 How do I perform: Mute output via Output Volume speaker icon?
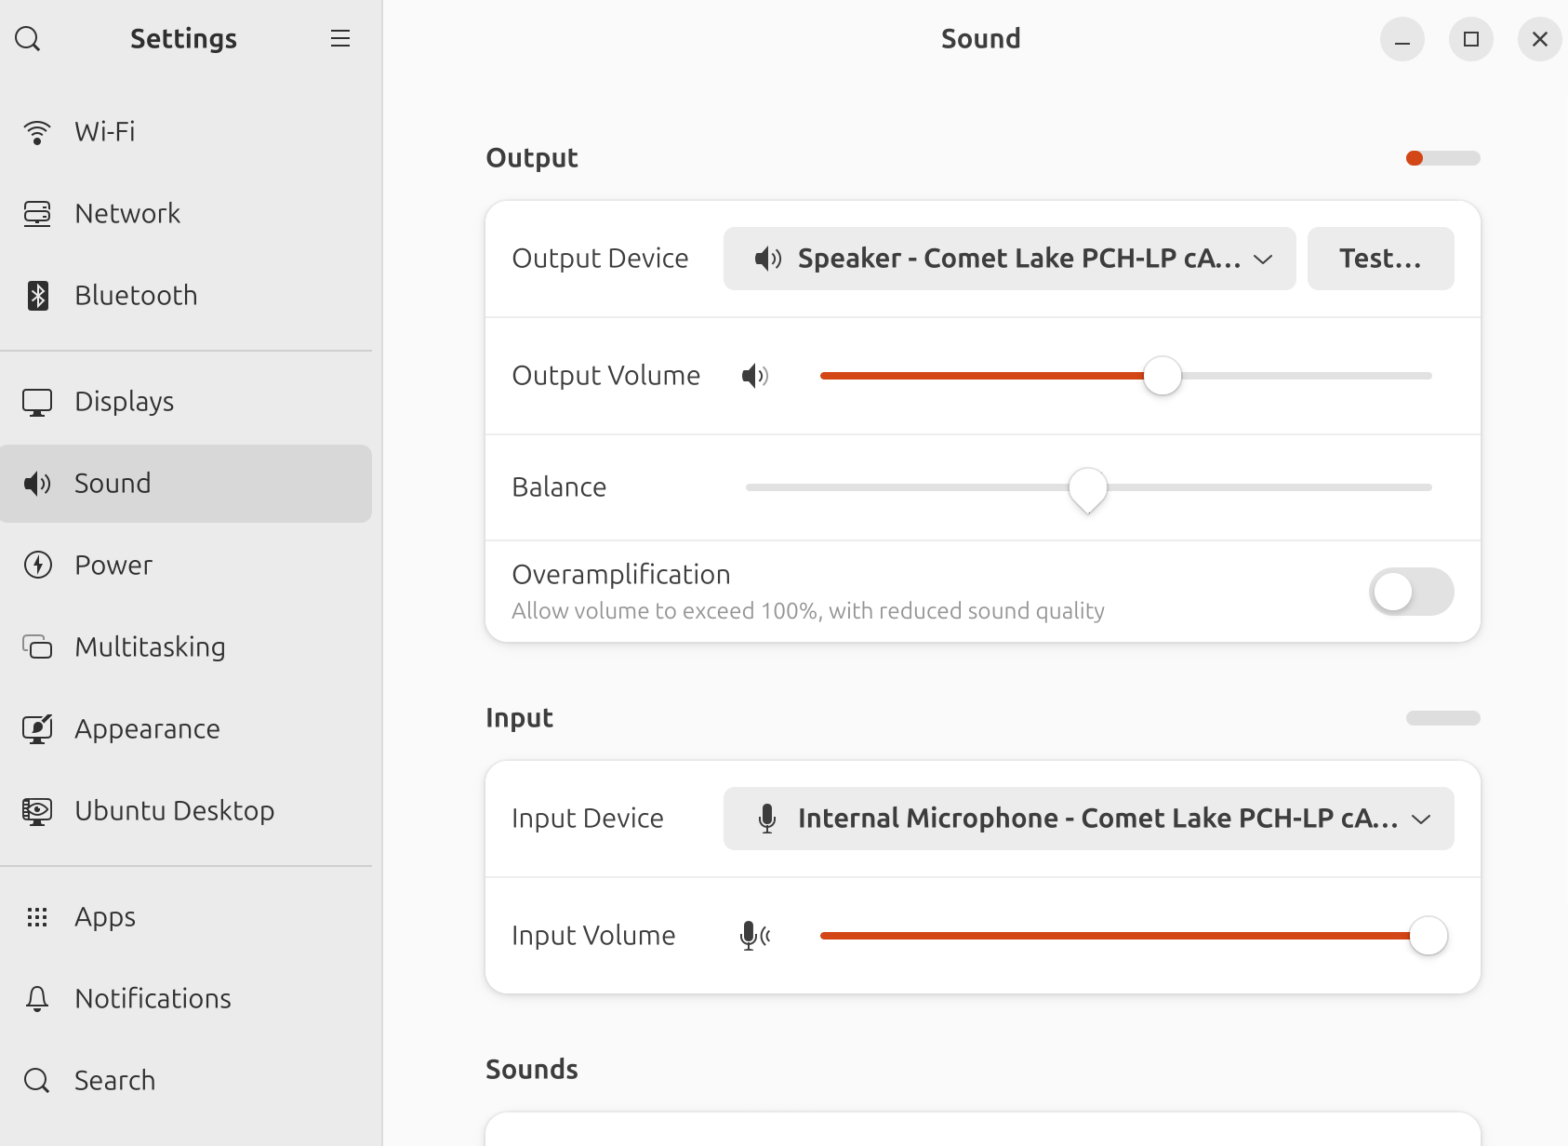(755, 376)
